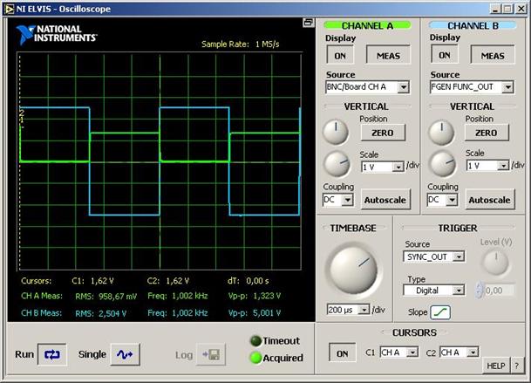Open Trigger Type Digital dropdown

tap(434, 291)
